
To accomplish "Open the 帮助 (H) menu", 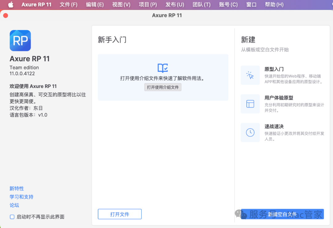I will [x=274, y=4].
